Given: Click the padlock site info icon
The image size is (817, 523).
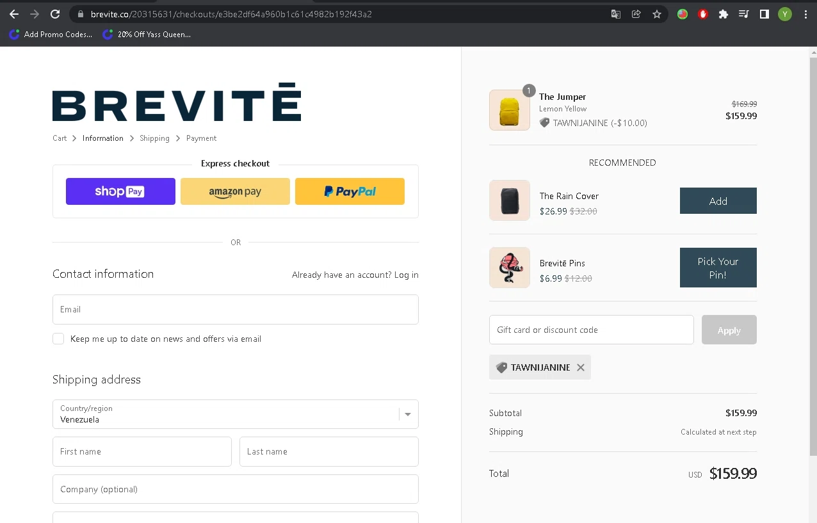Looking at the screenshot, I should click(x=80, y=14).
